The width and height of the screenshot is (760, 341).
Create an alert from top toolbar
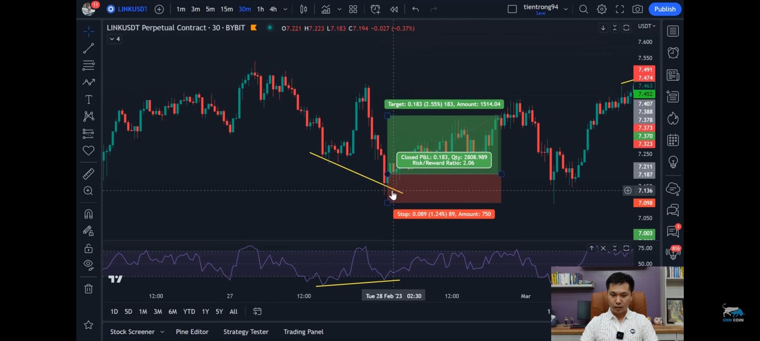pyautogui.click(x=376, y=9)
